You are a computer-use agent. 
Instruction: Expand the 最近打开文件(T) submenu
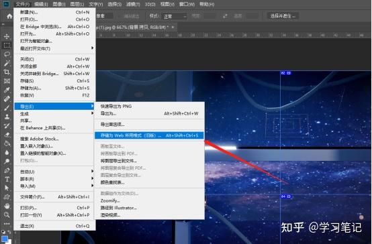tap(55, 48)
